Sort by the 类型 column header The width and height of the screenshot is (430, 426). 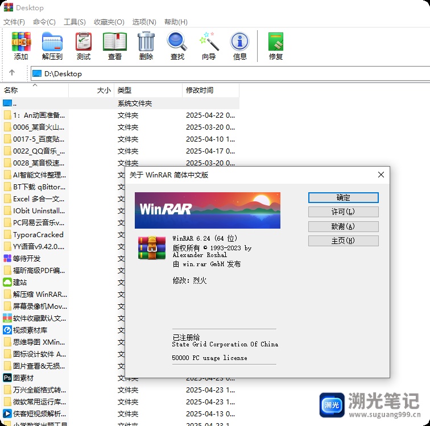[x=148, y=90]
